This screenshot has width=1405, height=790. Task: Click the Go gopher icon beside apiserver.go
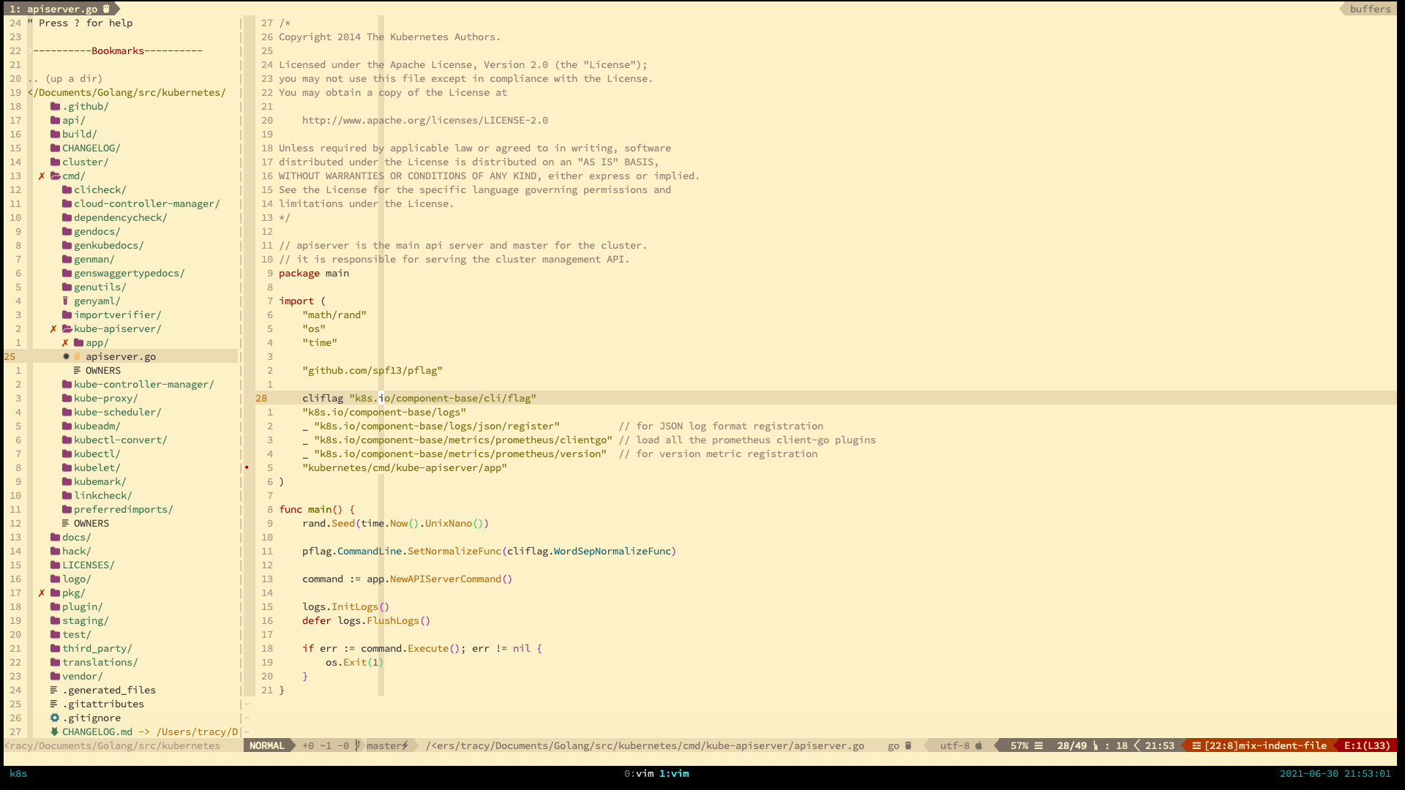tap(77, 357)
